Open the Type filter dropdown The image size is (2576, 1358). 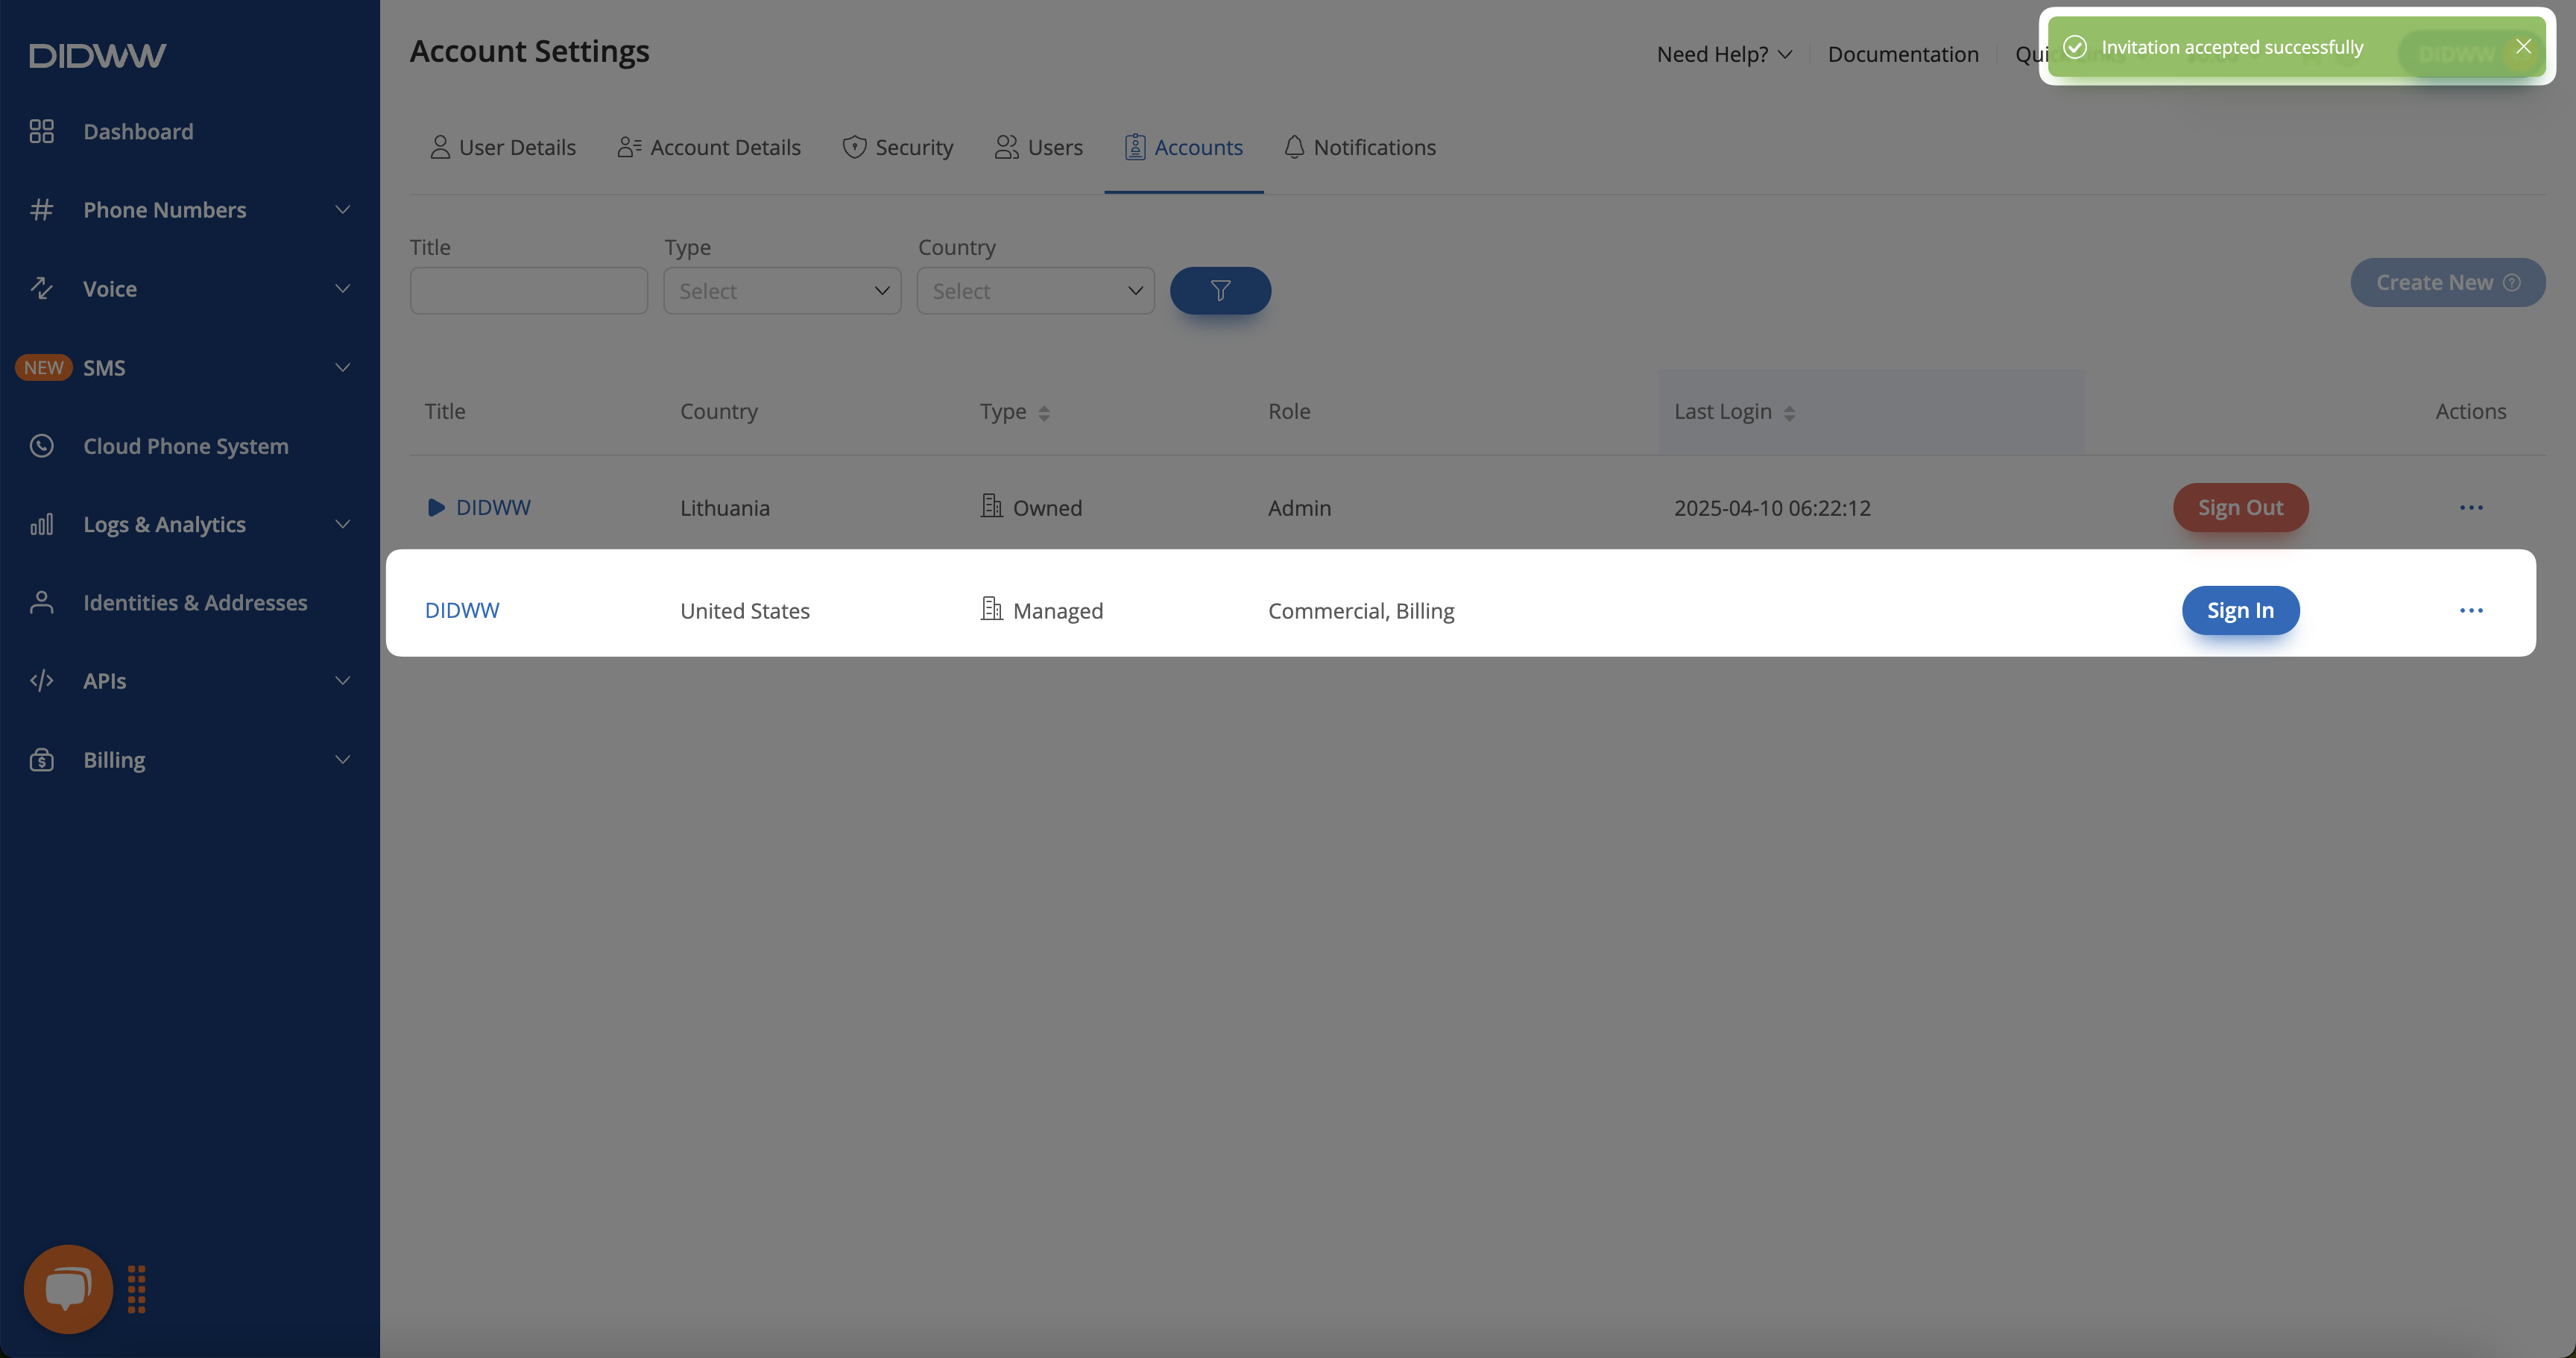click(x=782, y=291)
